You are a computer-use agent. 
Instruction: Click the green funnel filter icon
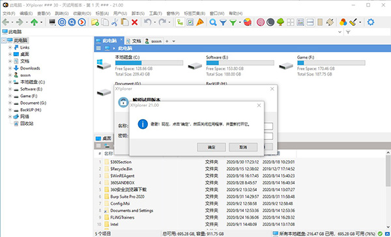233,22
